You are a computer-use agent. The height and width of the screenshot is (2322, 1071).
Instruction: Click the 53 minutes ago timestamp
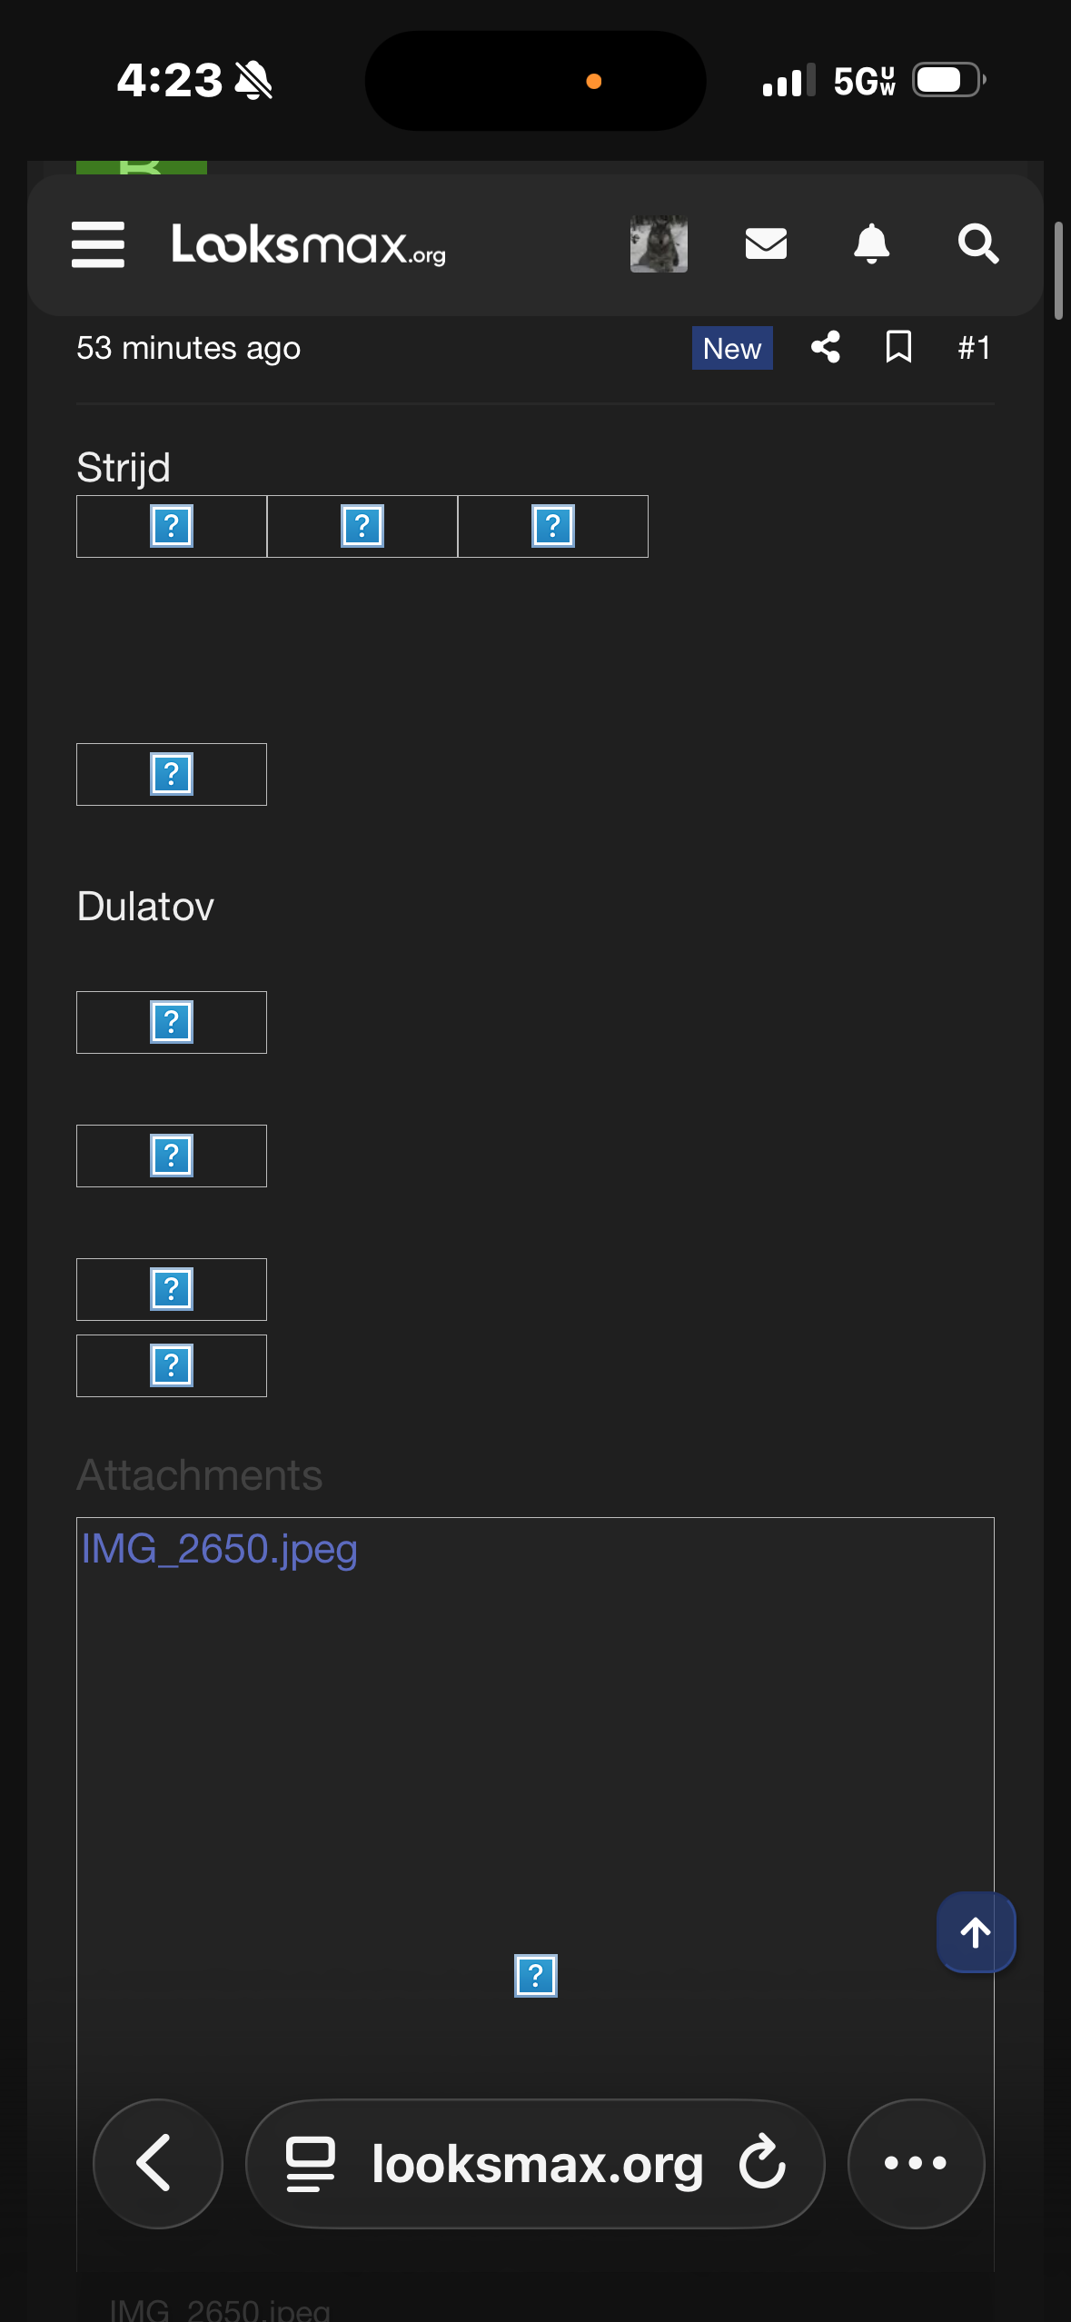188,348
